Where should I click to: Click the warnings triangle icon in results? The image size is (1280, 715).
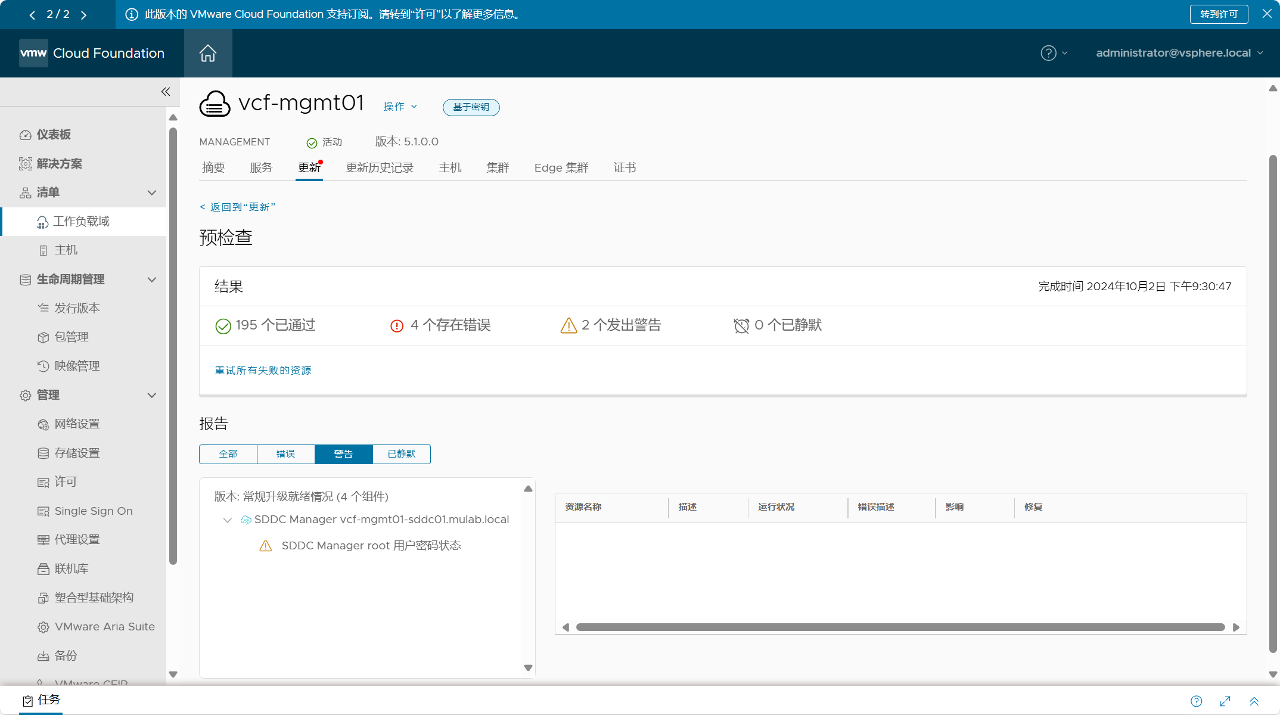[x=568, y=325]
